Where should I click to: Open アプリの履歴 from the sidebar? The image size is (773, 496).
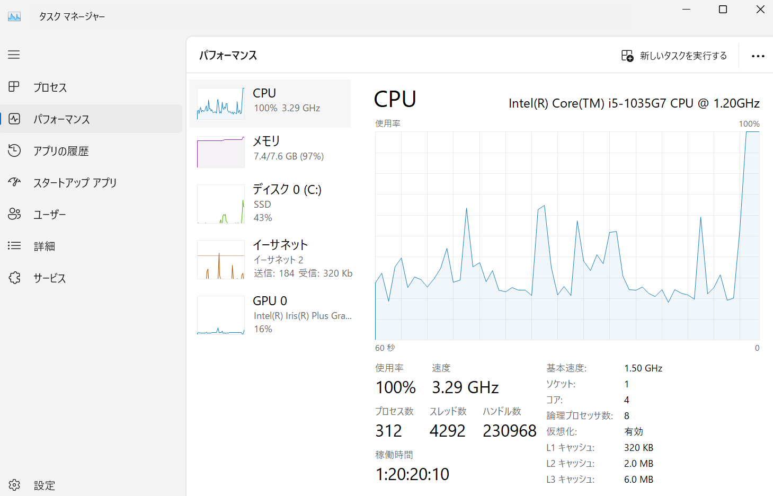(14, 150)
